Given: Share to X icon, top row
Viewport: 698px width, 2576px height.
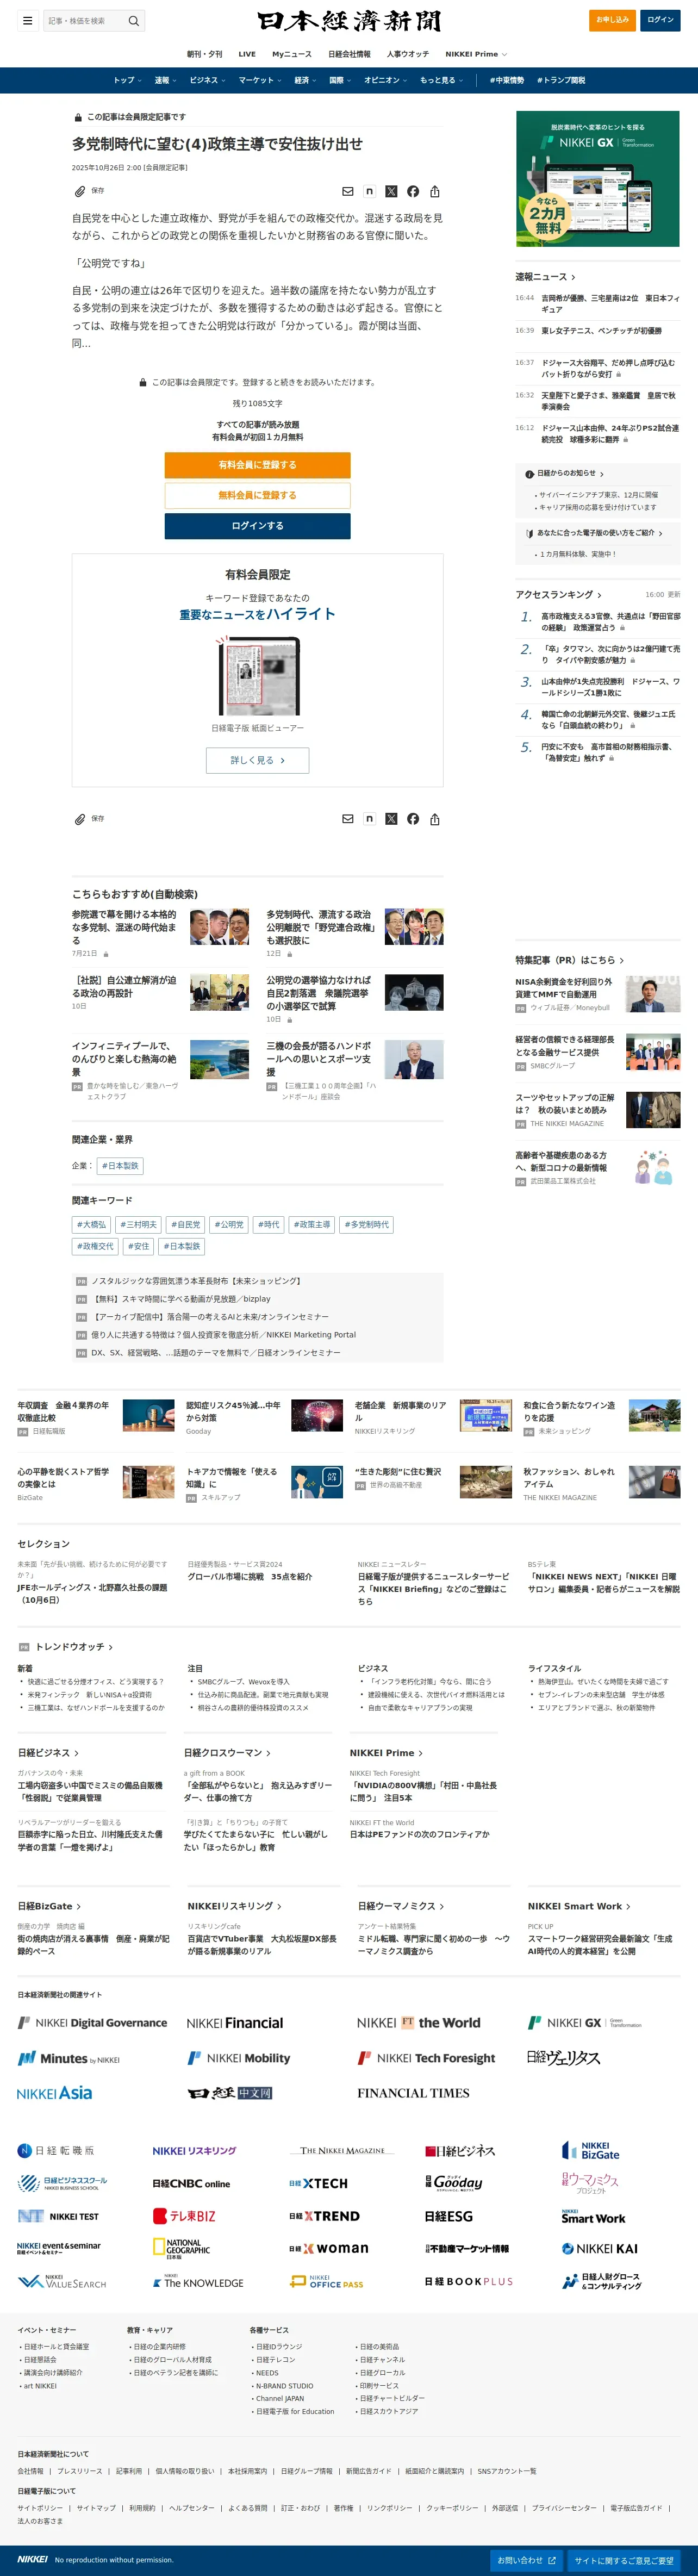Looking at the screenshot, I should point(391,191).
